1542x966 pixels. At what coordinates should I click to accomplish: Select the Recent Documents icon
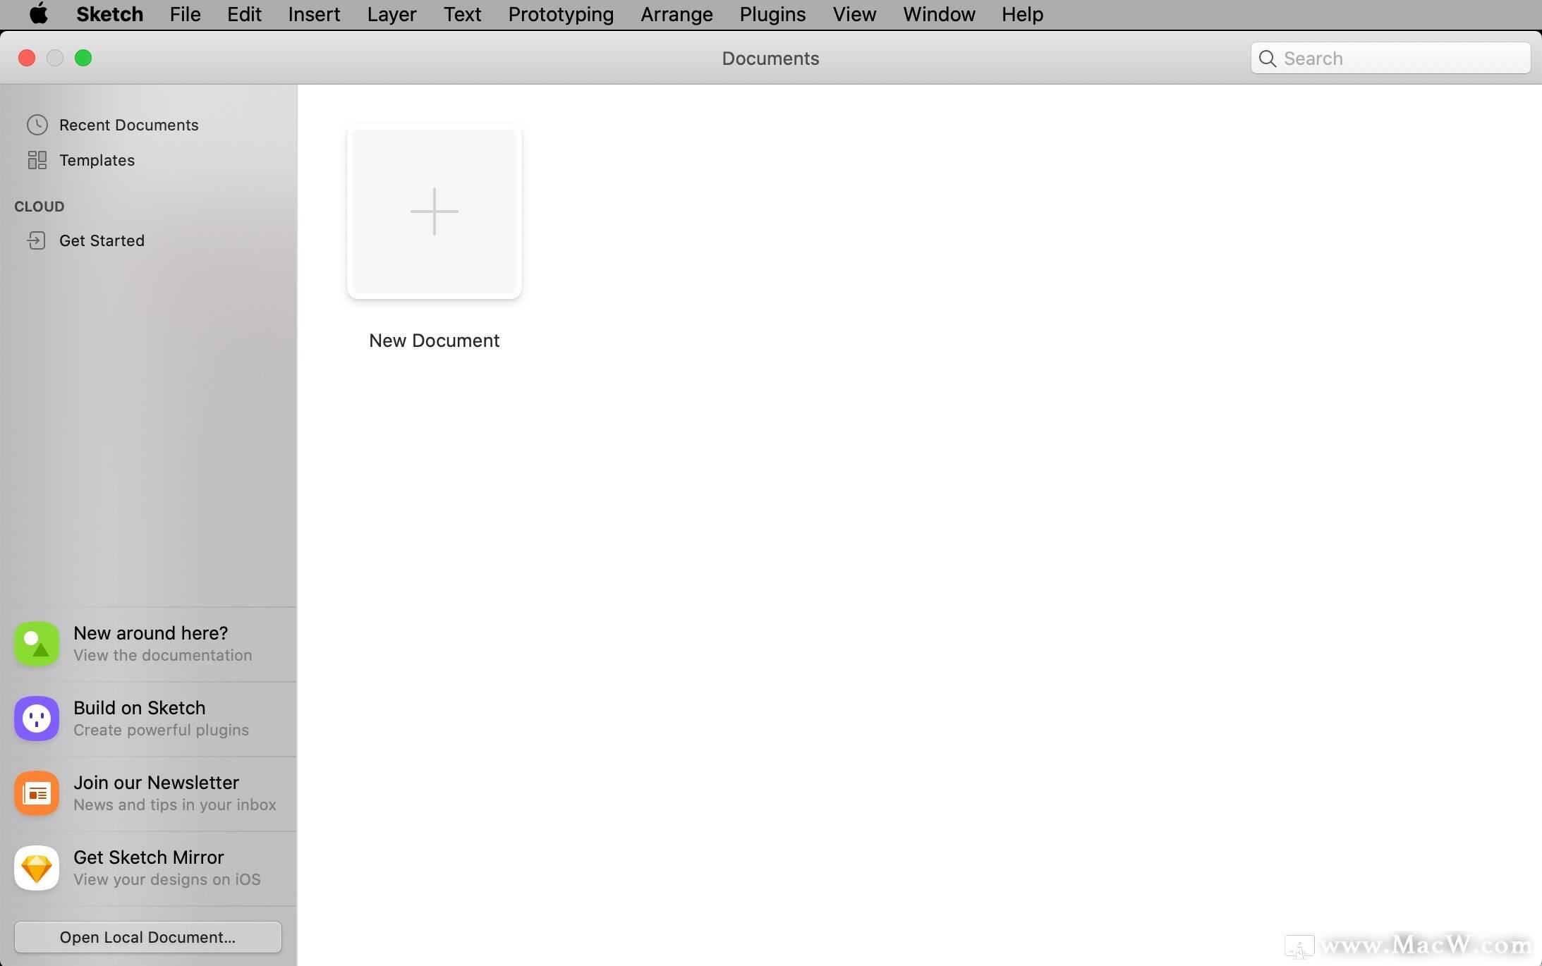coord(37,125)
